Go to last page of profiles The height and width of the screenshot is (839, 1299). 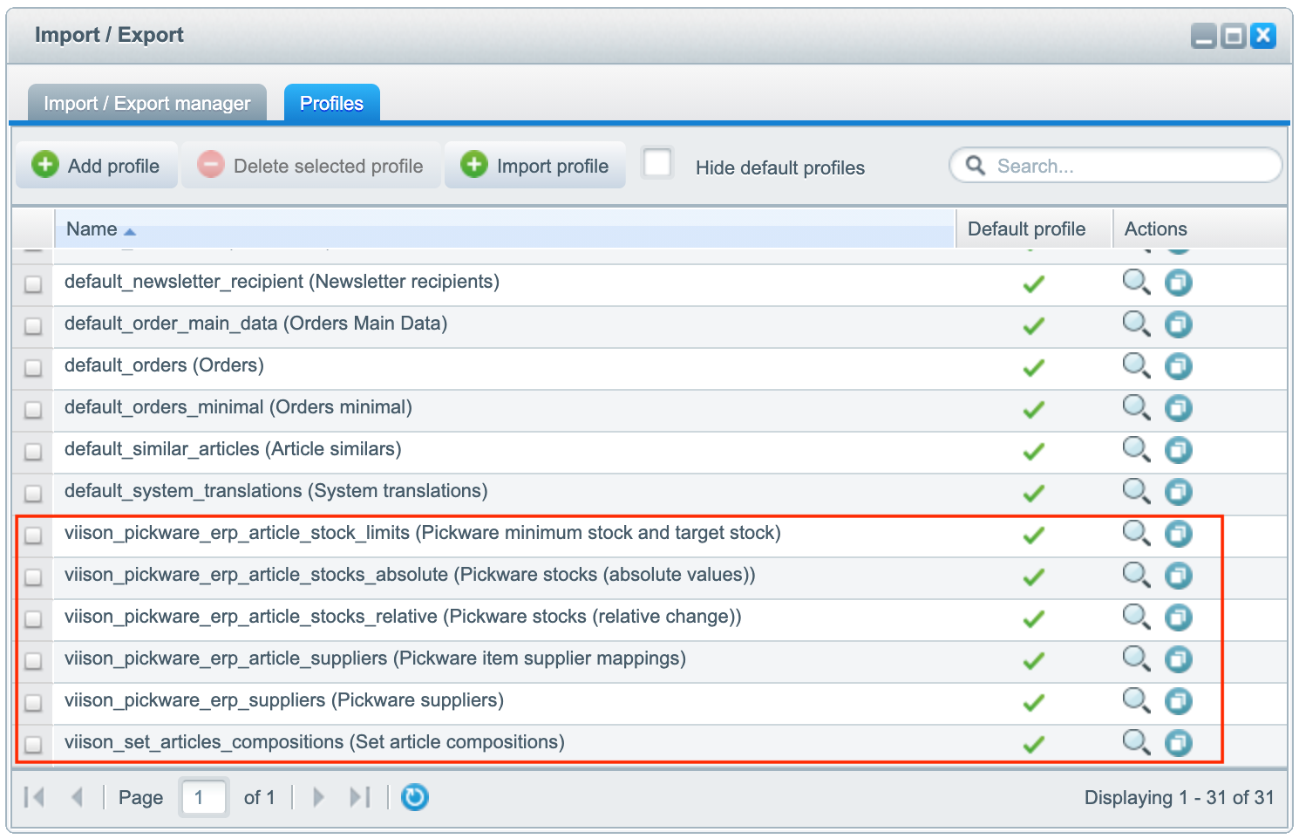[x=359, y=797]
